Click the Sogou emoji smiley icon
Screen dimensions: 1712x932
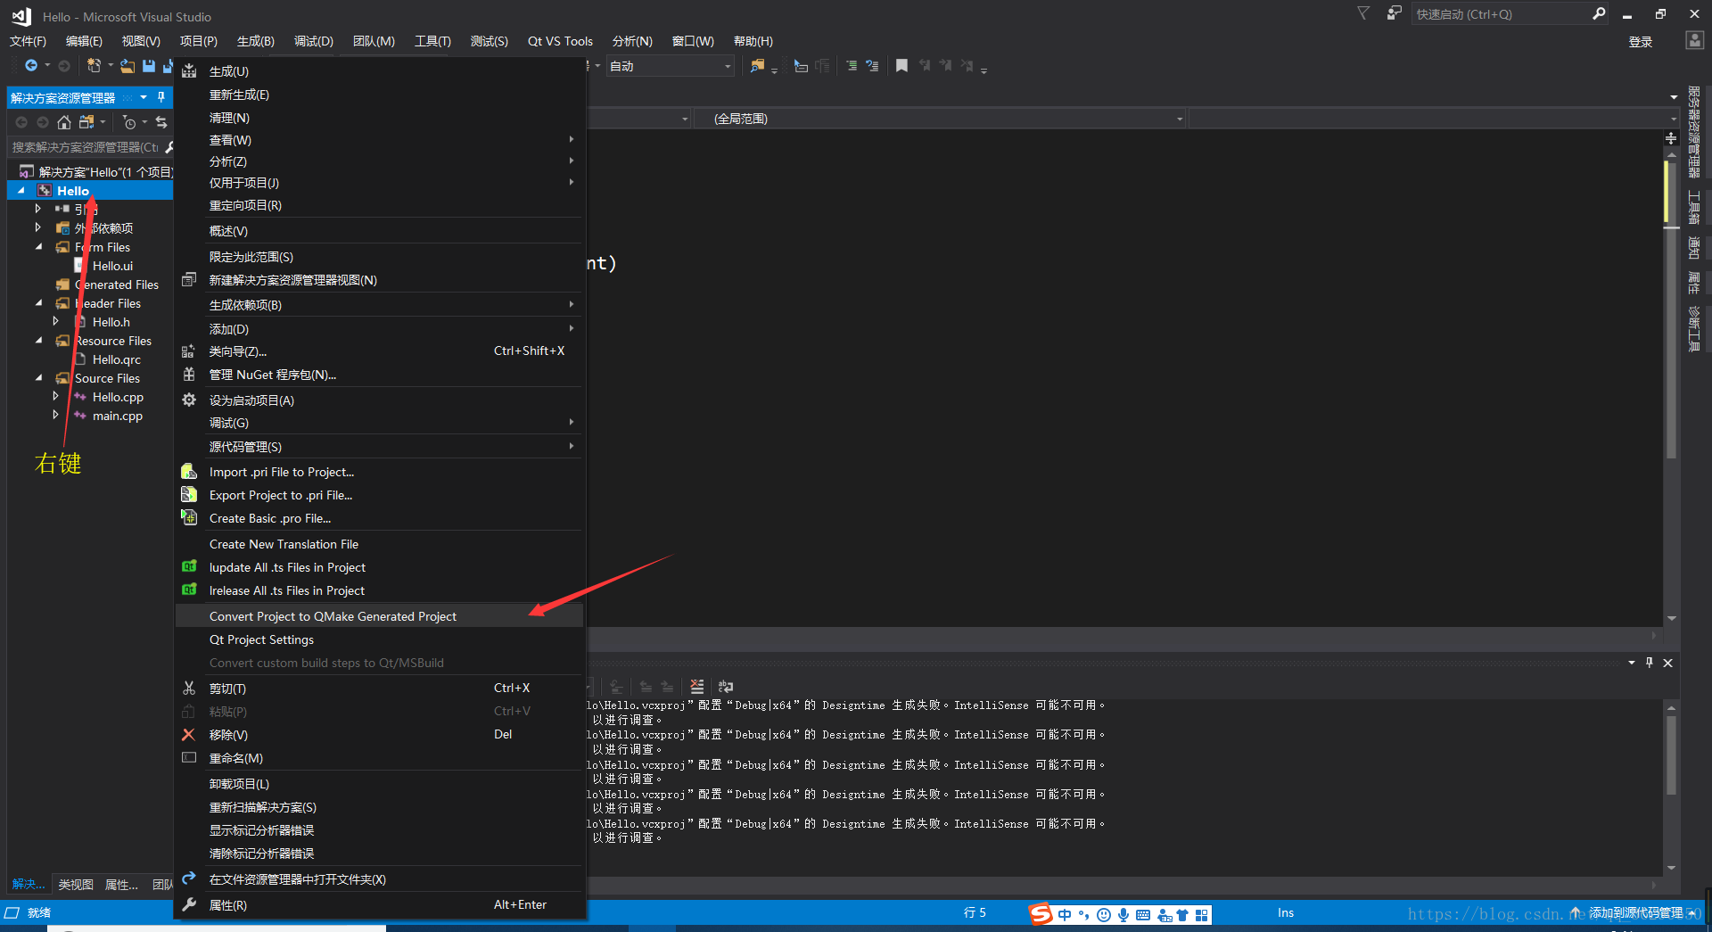tap(1104, 914)
